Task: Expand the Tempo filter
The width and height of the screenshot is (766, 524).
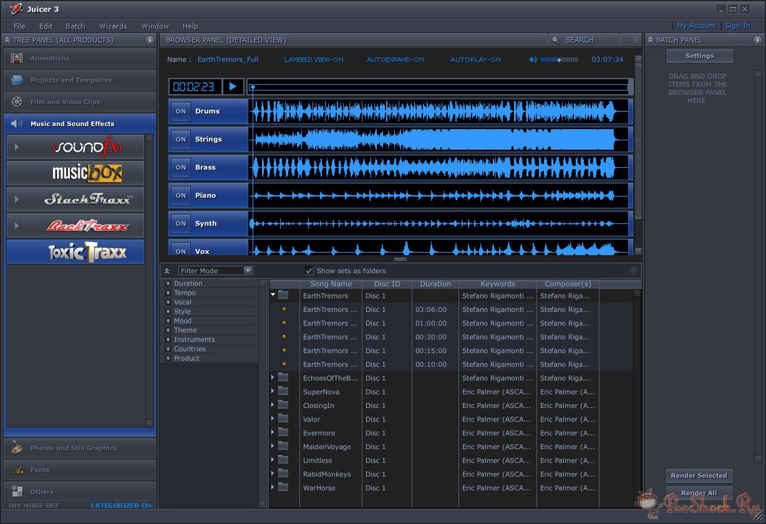Action: pyautogui.click(x=168, y=293)
